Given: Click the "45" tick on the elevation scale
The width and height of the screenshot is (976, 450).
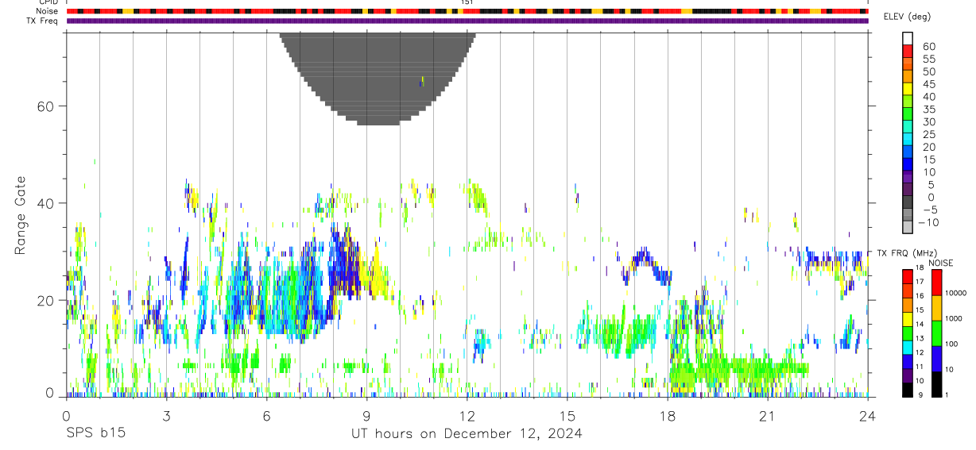Looking at the screenshot, I should pyautogui.click(x=928, y=84).
